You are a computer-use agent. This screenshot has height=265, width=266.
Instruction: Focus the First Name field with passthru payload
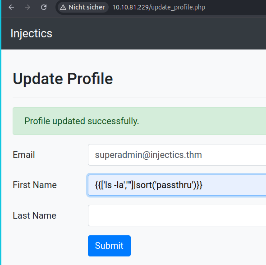coord(177,185)
